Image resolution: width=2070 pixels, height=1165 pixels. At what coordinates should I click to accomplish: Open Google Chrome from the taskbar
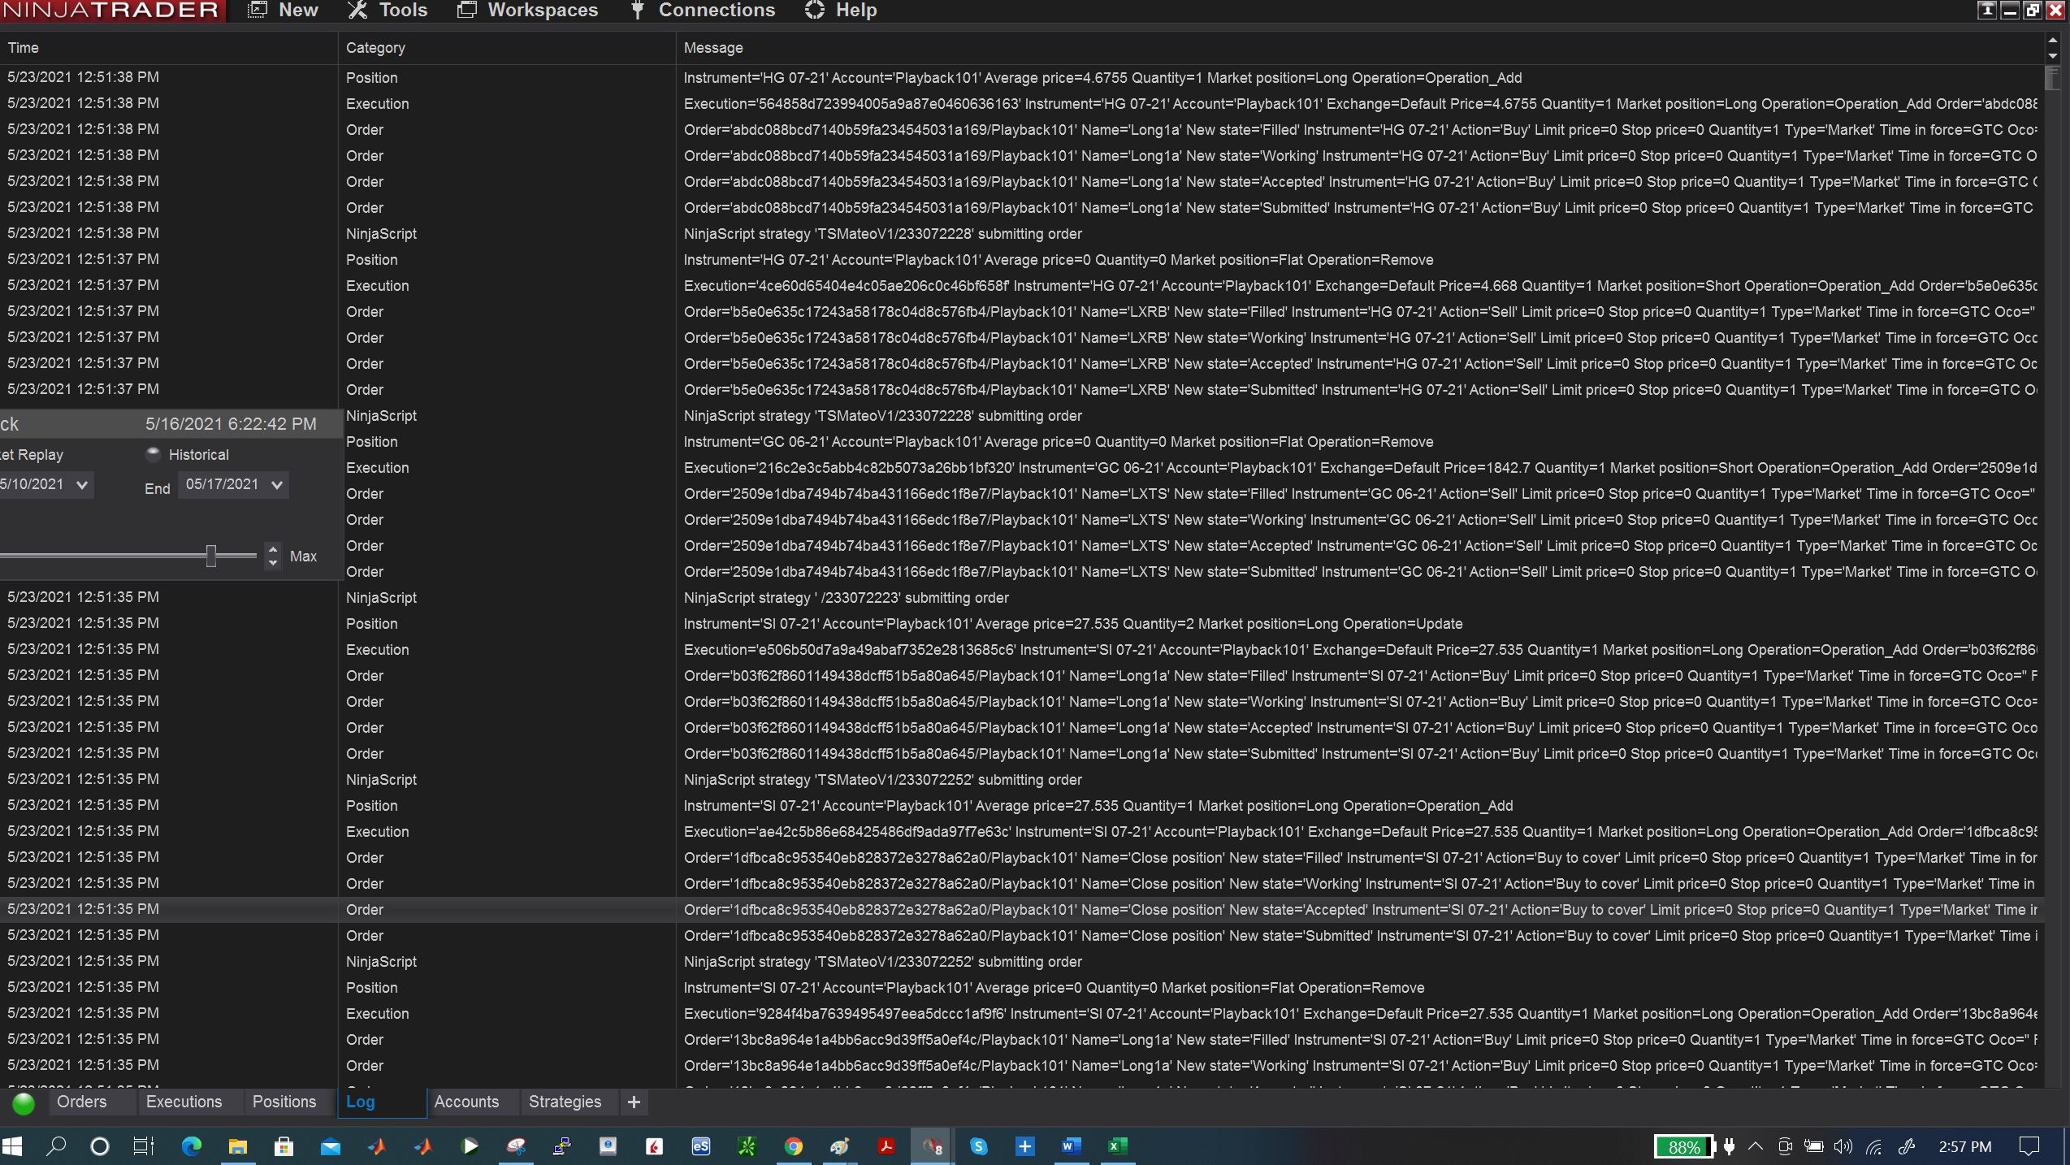[x=793, y=1146]
